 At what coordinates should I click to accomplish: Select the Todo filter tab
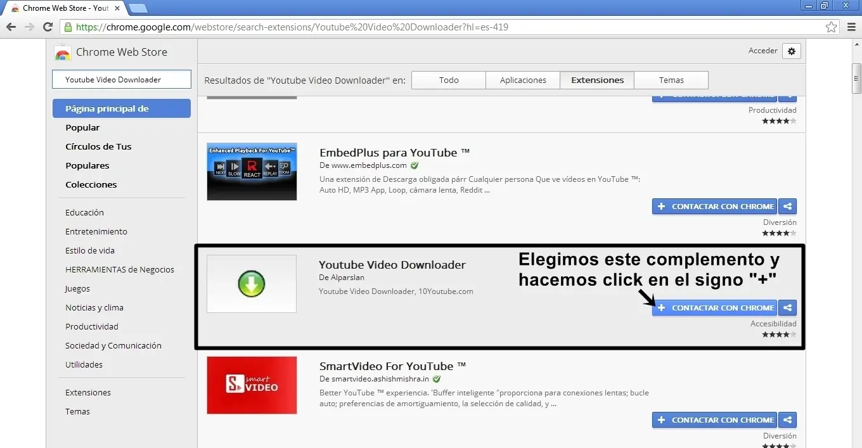click(x=449, y=80)
